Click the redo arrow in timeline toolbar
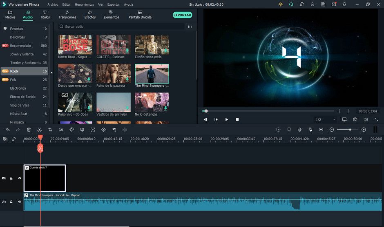 tap(18, 130)
